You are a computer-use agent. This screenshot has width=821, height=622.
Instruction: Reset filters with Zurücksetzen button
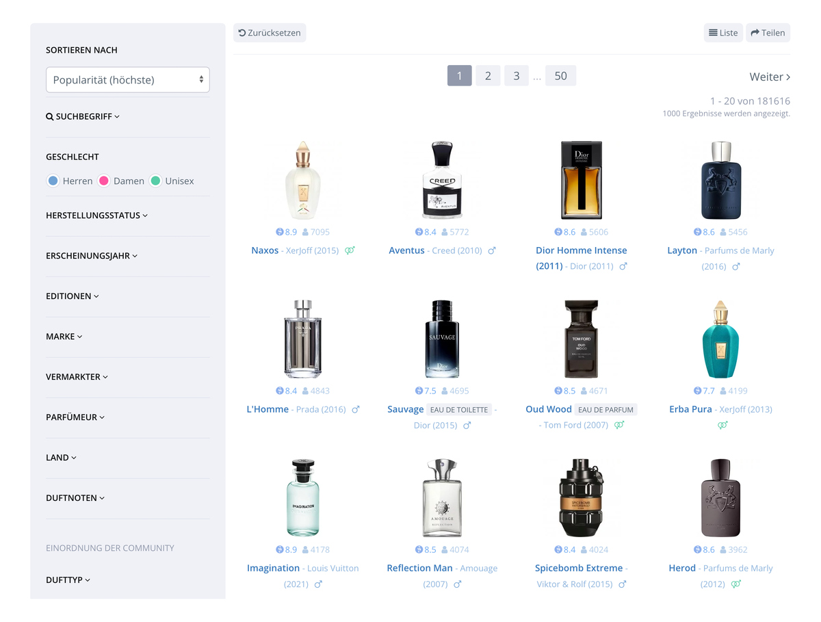pos(270,33)
